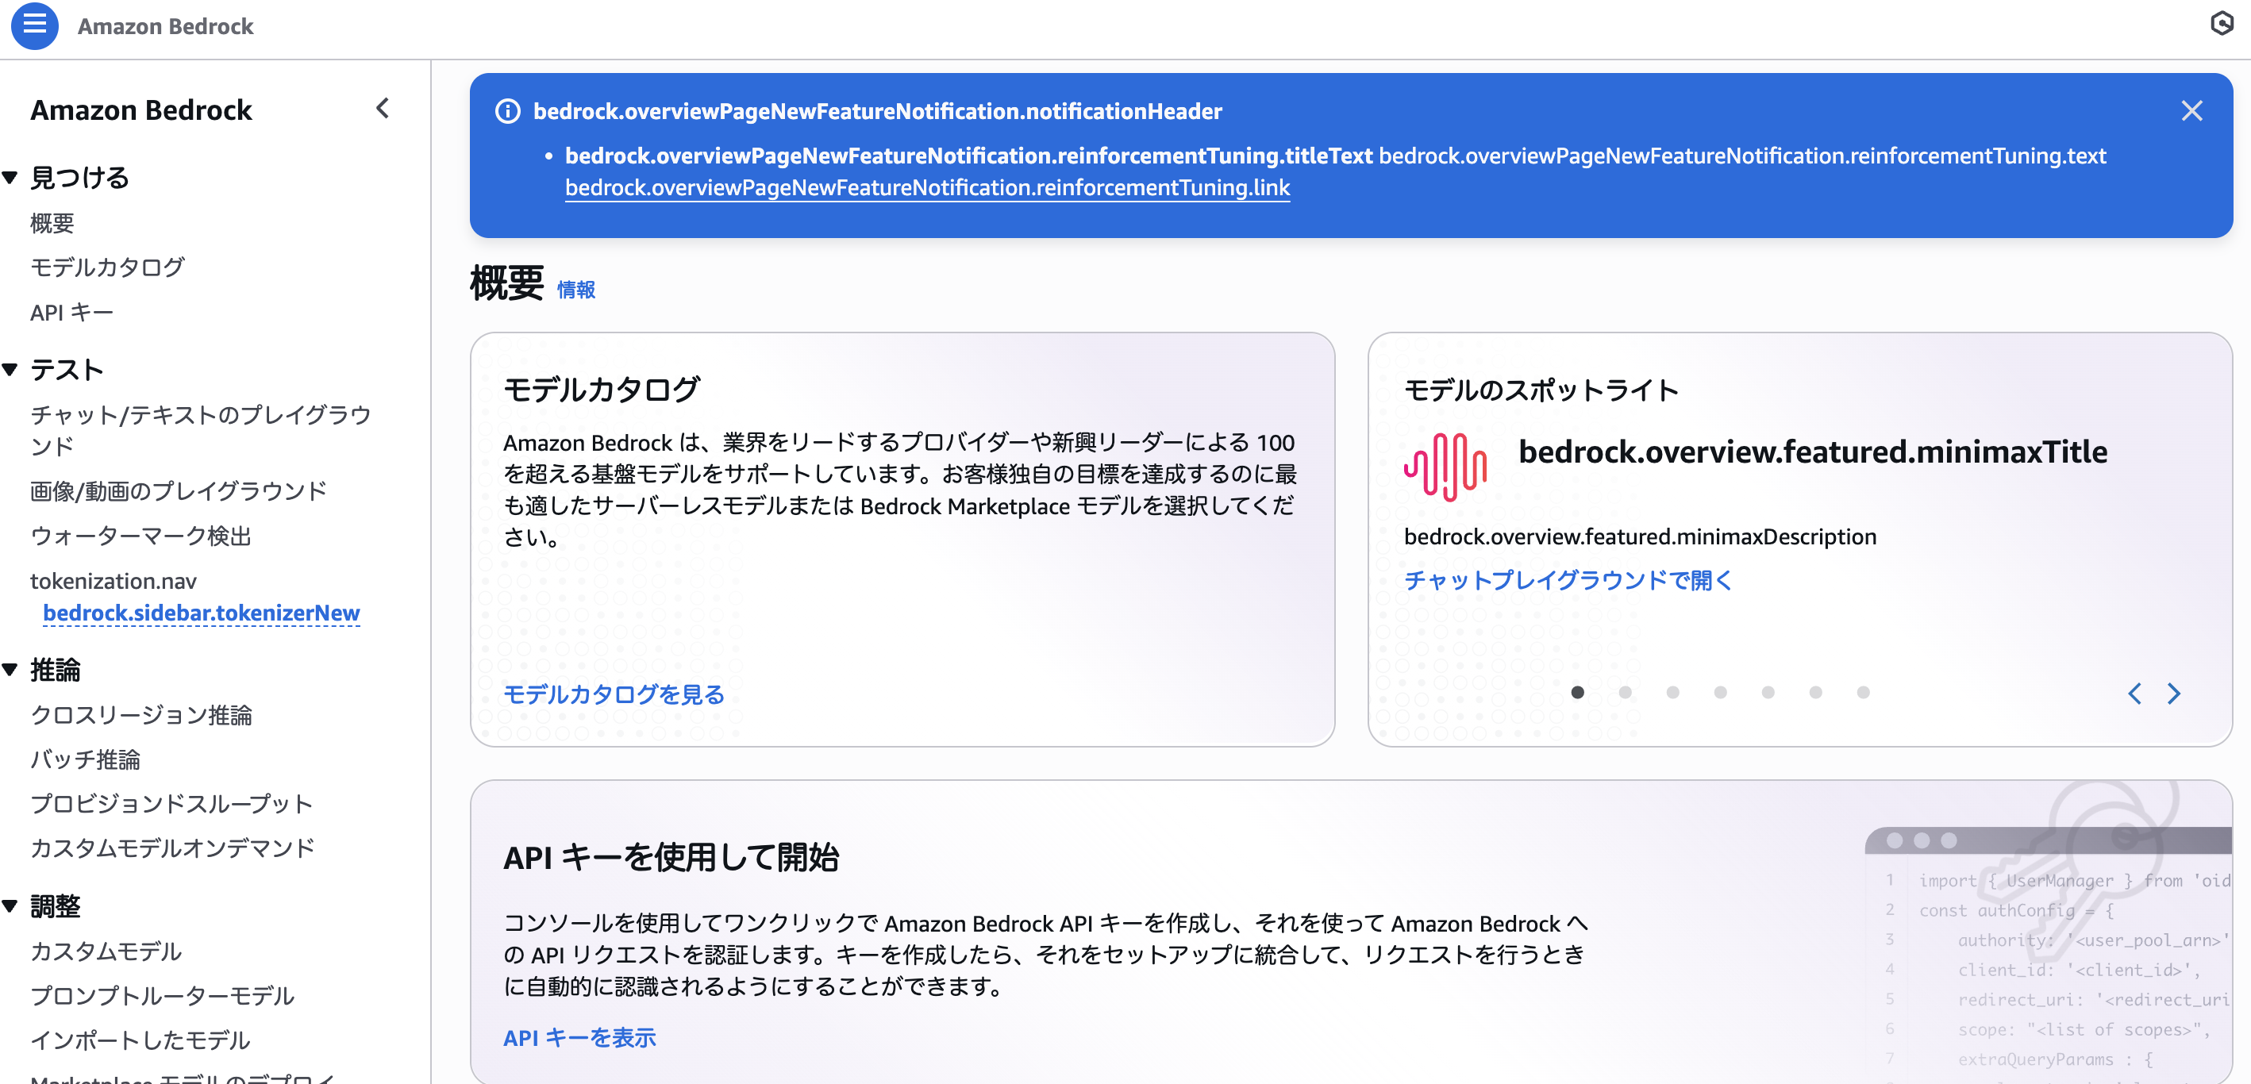Select the second carousel pagination dot
This screenshot has height=1084, width=2251.
tap(1626, 693)
